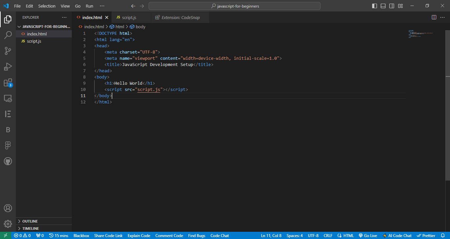Click Go Live in status bar
This screenshot has width=450, height=239.
point(368,235)
